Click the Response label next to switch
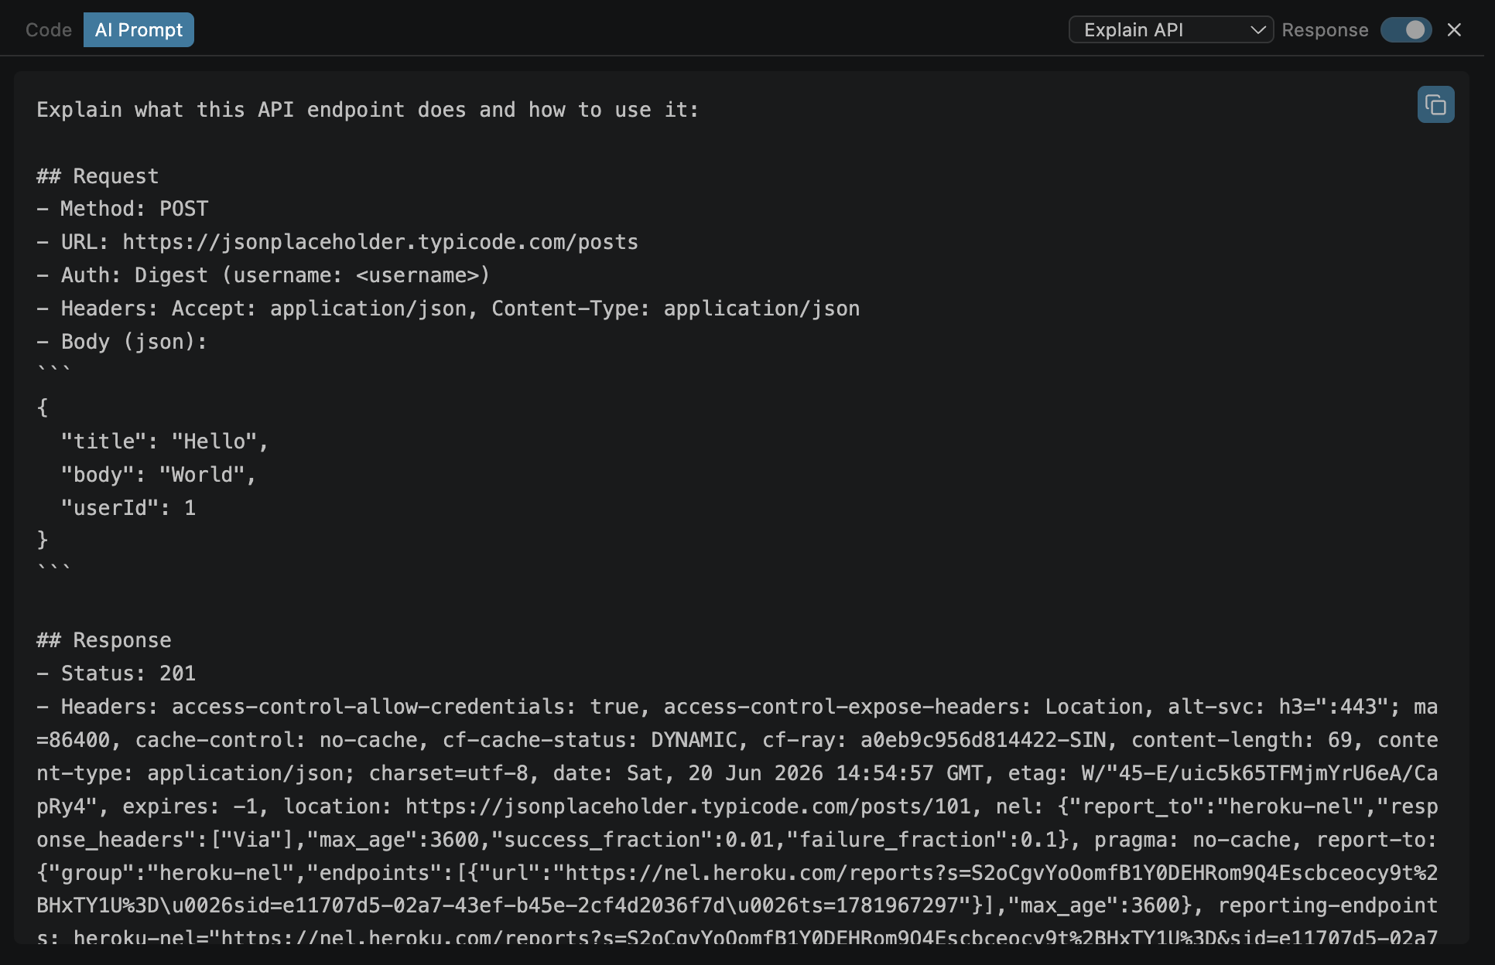This screenshot has width=1495, height=965. (x=1325, y=30)
